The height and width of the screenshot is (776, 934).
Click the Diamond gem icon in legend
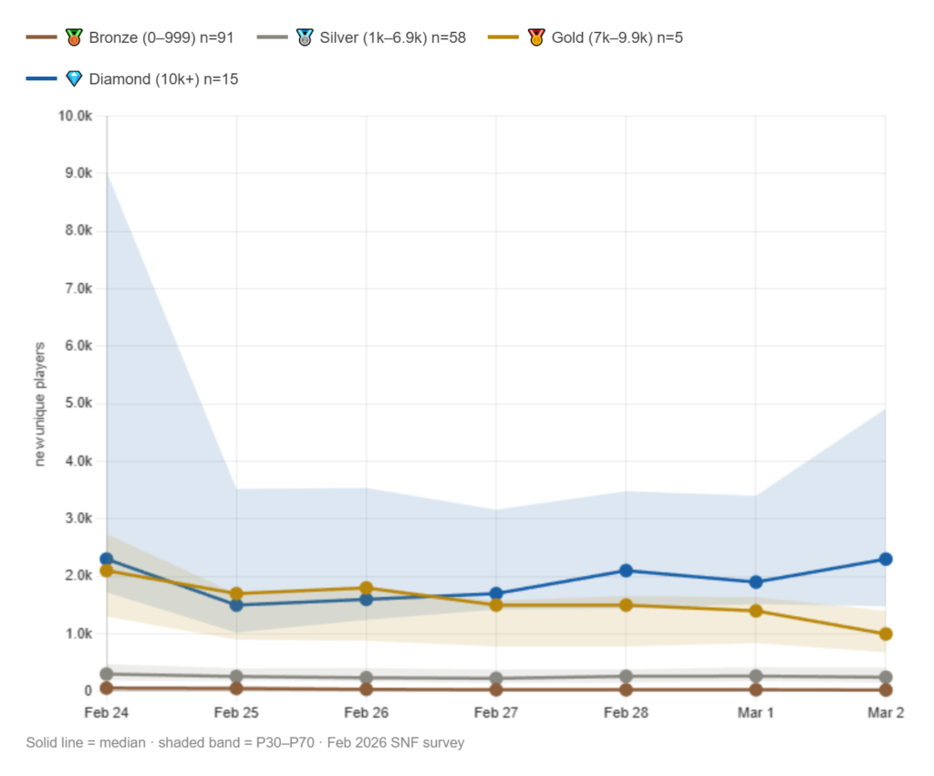(75, 79)
